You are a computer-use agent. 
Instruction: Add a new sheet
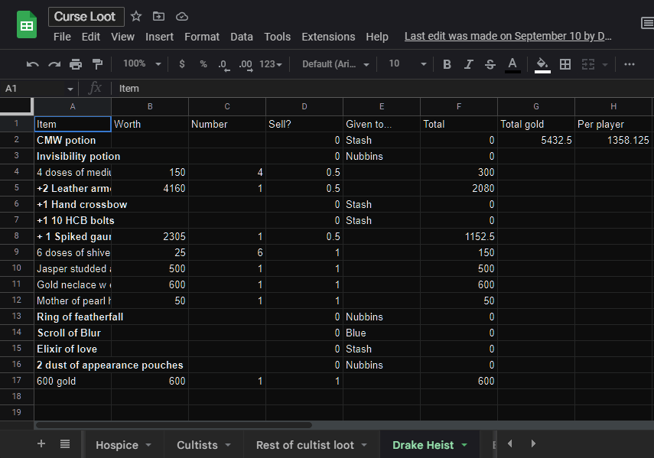point(41,444)
